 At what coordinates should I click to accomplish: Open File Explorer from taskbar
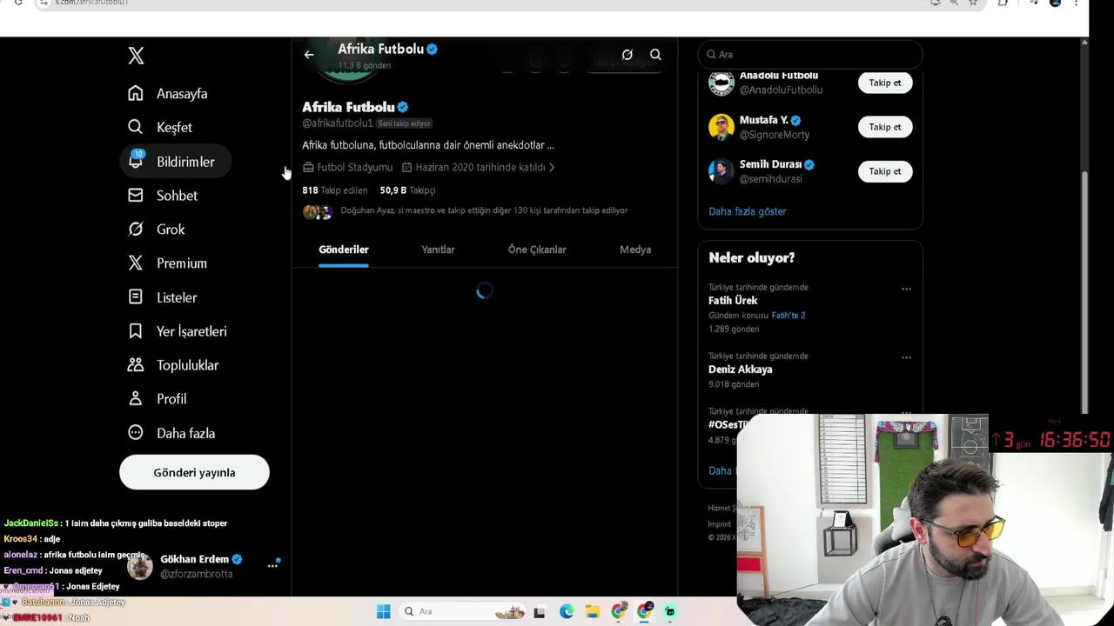click(593, 612)
